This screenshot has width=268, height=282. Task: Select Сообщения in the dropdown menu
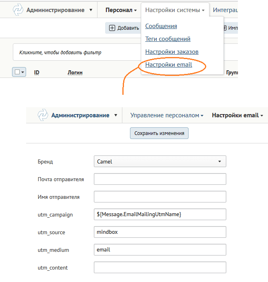(x=161, y=26)
